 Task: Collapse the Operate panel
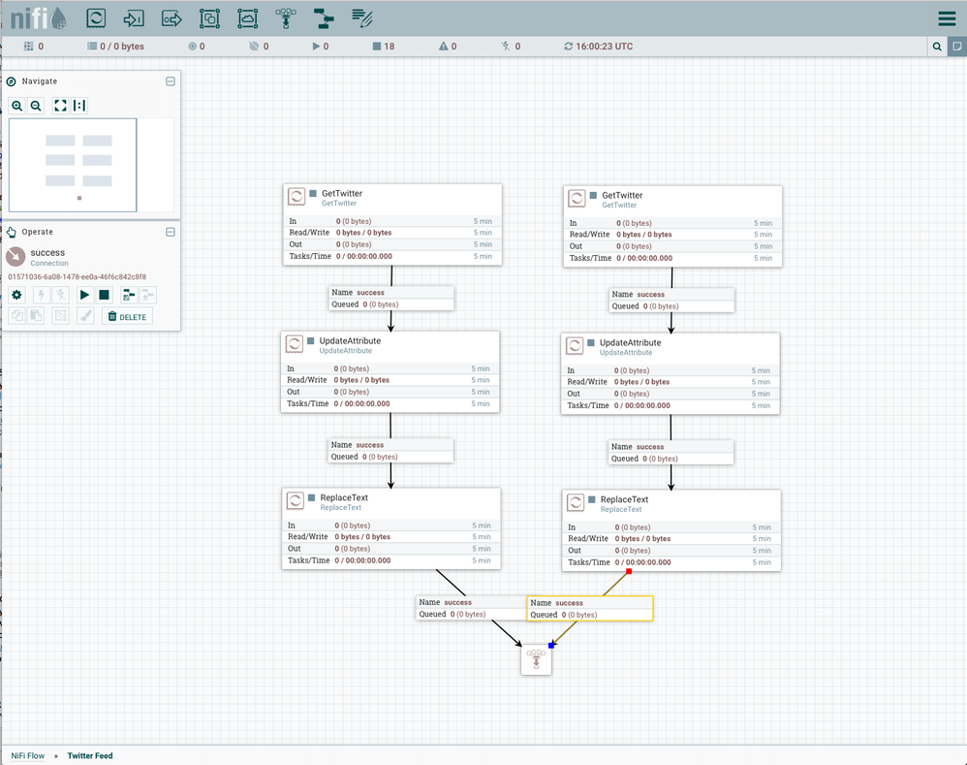point(171,232)
